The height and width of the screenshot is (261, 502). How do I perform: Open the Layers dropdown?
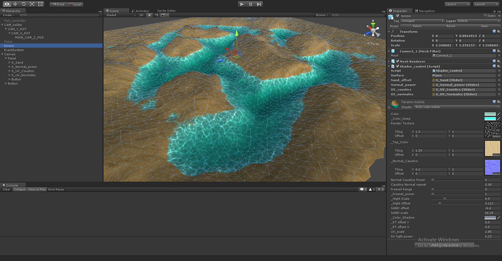point(457,4)
